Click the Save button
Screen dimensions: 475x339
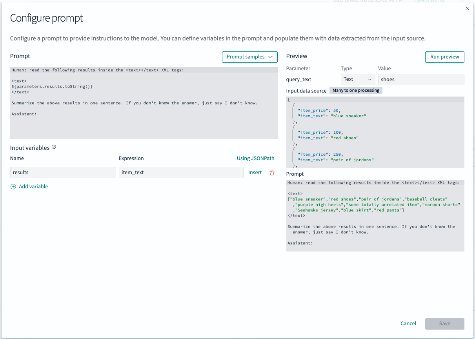point(444,324)
